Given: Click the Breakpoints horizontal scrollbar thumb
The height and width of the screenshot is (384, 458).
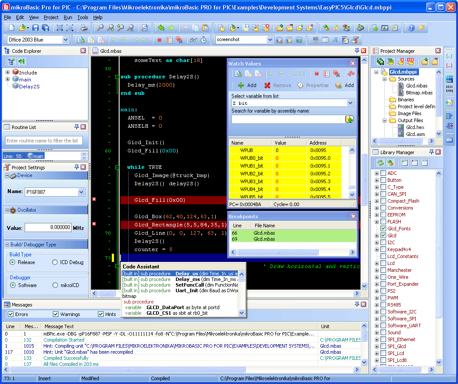Looking at the screenshot, I should (277, 252).
